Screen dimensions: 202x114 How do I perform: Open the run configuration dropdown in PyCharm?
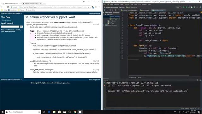click(x=179, y=7)
